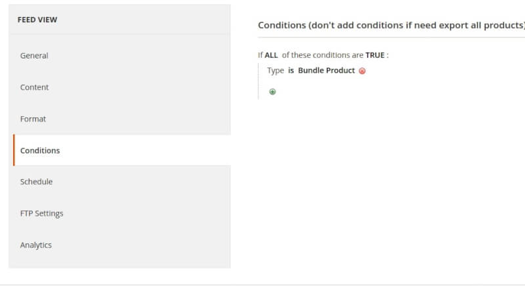The image size is (525, 286).
Task: Edit the Bundle Product value
Action: 326,70
